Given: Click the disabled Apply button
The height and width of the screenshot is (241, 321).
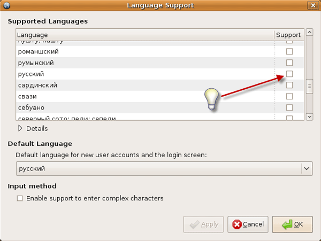Looking at the screenshot, I should click(x=203, y=224).
